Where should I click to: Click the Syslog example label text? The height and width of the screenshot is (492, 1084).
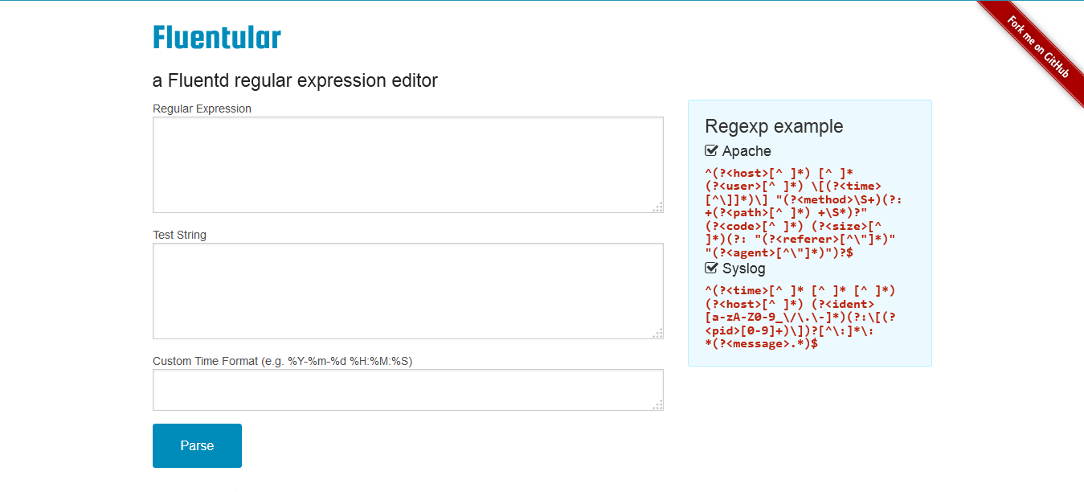click(744, 269)
